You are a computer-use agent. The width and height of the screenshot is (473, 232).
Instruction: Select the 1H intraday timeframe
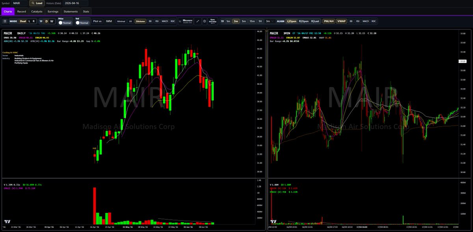click(261, 21)
